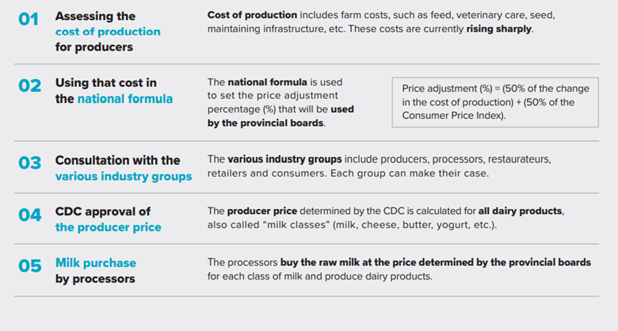The height and width of the screenshot is (331, 618).
Task: Select the "Consultation with the" heading text
Action: click(x=117, y=161)
